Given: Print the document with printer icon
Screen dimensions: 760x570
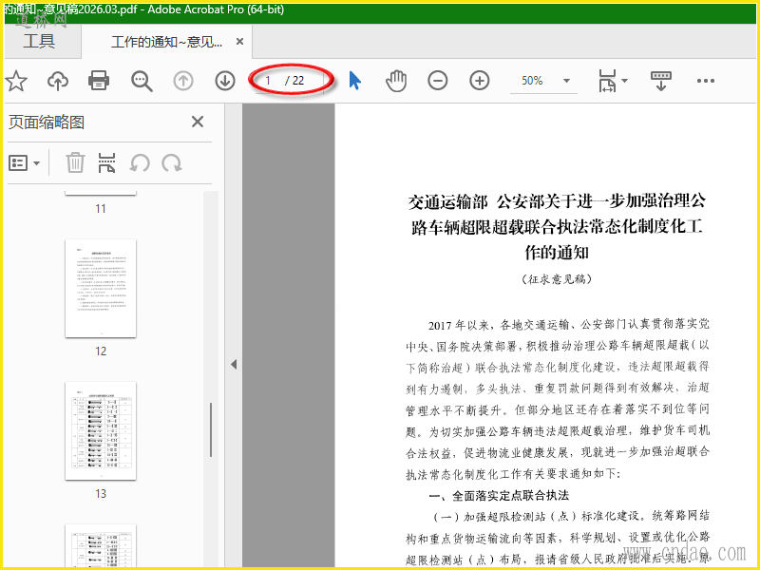Looking at the screenshot, I should tap(99, 81).
